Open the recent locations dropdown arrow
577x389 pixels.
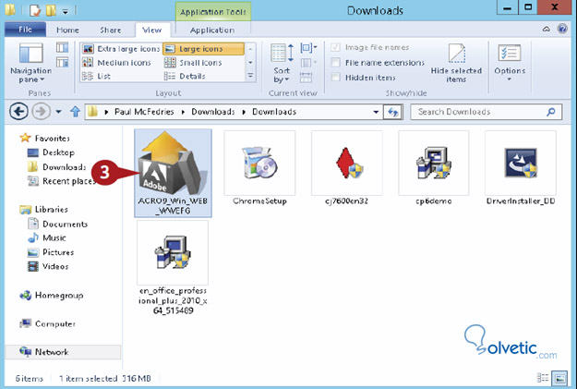click(x=58, y=111)
